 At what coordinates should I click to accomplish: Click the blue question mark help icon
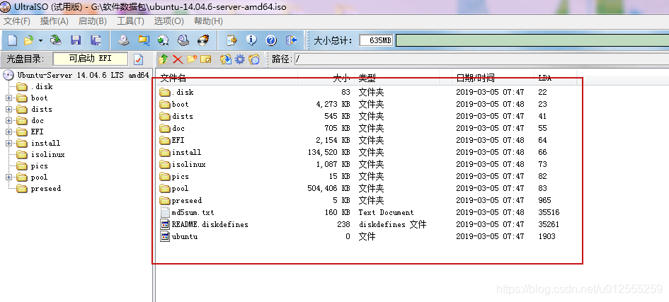click(271, 40)
